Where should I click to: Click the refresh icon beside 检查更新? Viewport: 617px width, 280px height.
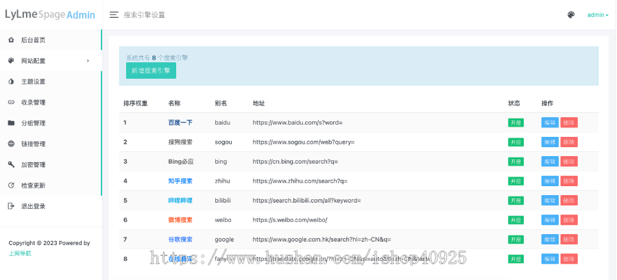11,186
